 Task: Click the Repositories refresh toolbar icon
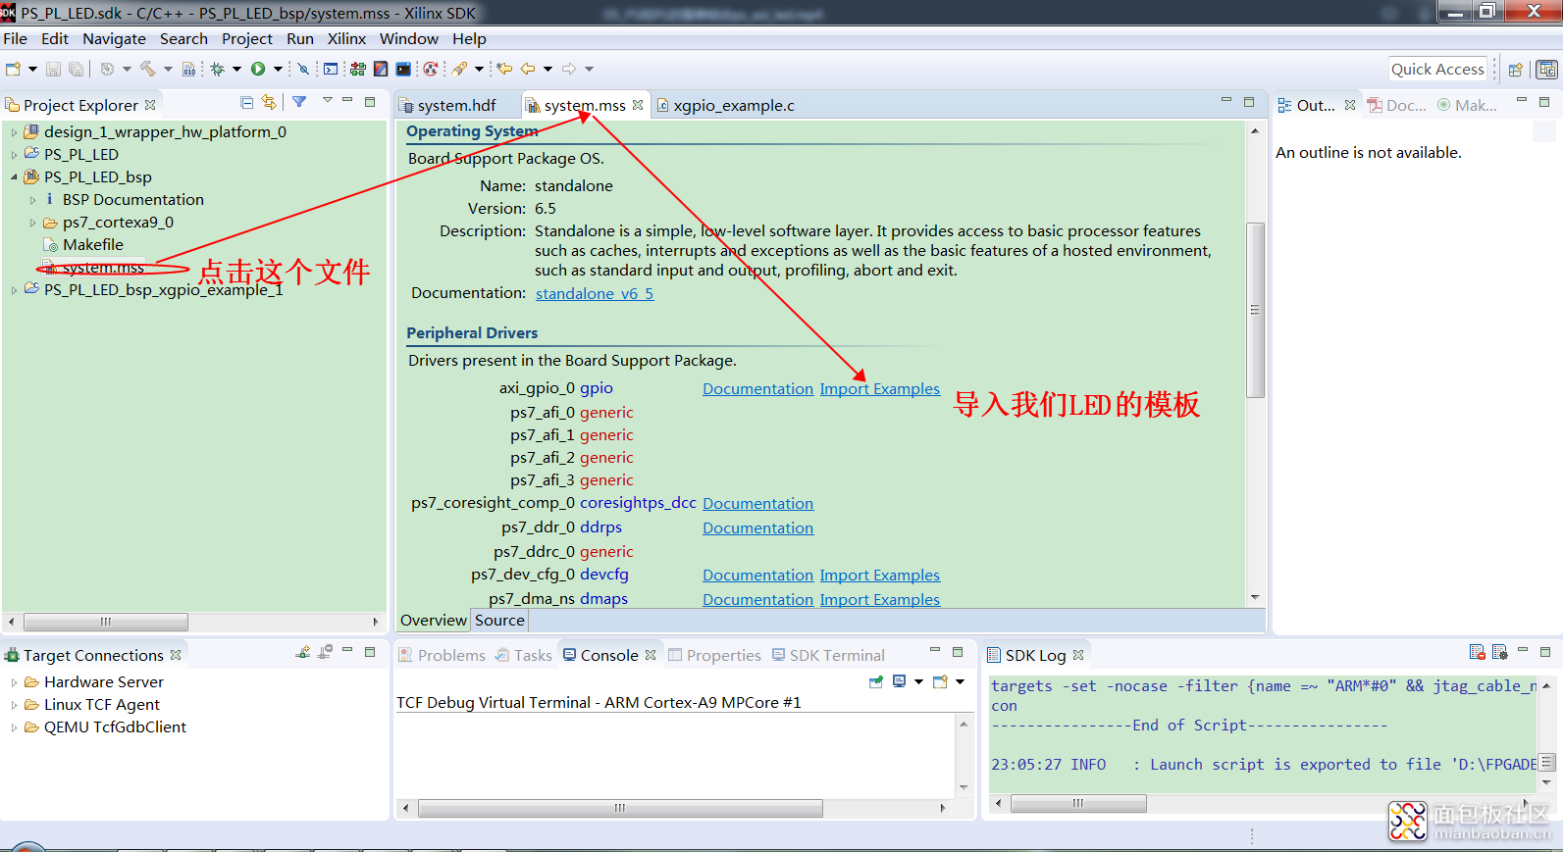432,69
